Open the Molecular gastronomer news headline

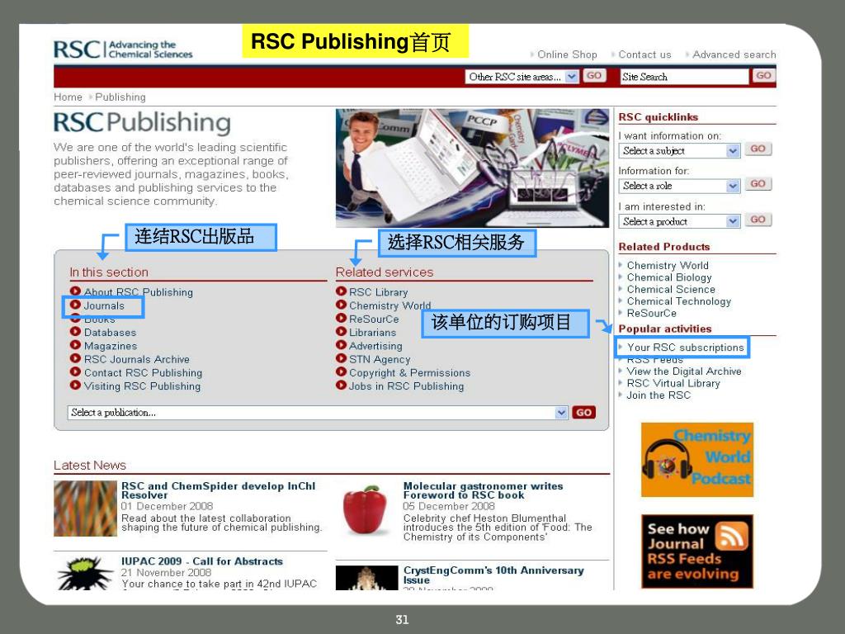[x=483, y=490]
